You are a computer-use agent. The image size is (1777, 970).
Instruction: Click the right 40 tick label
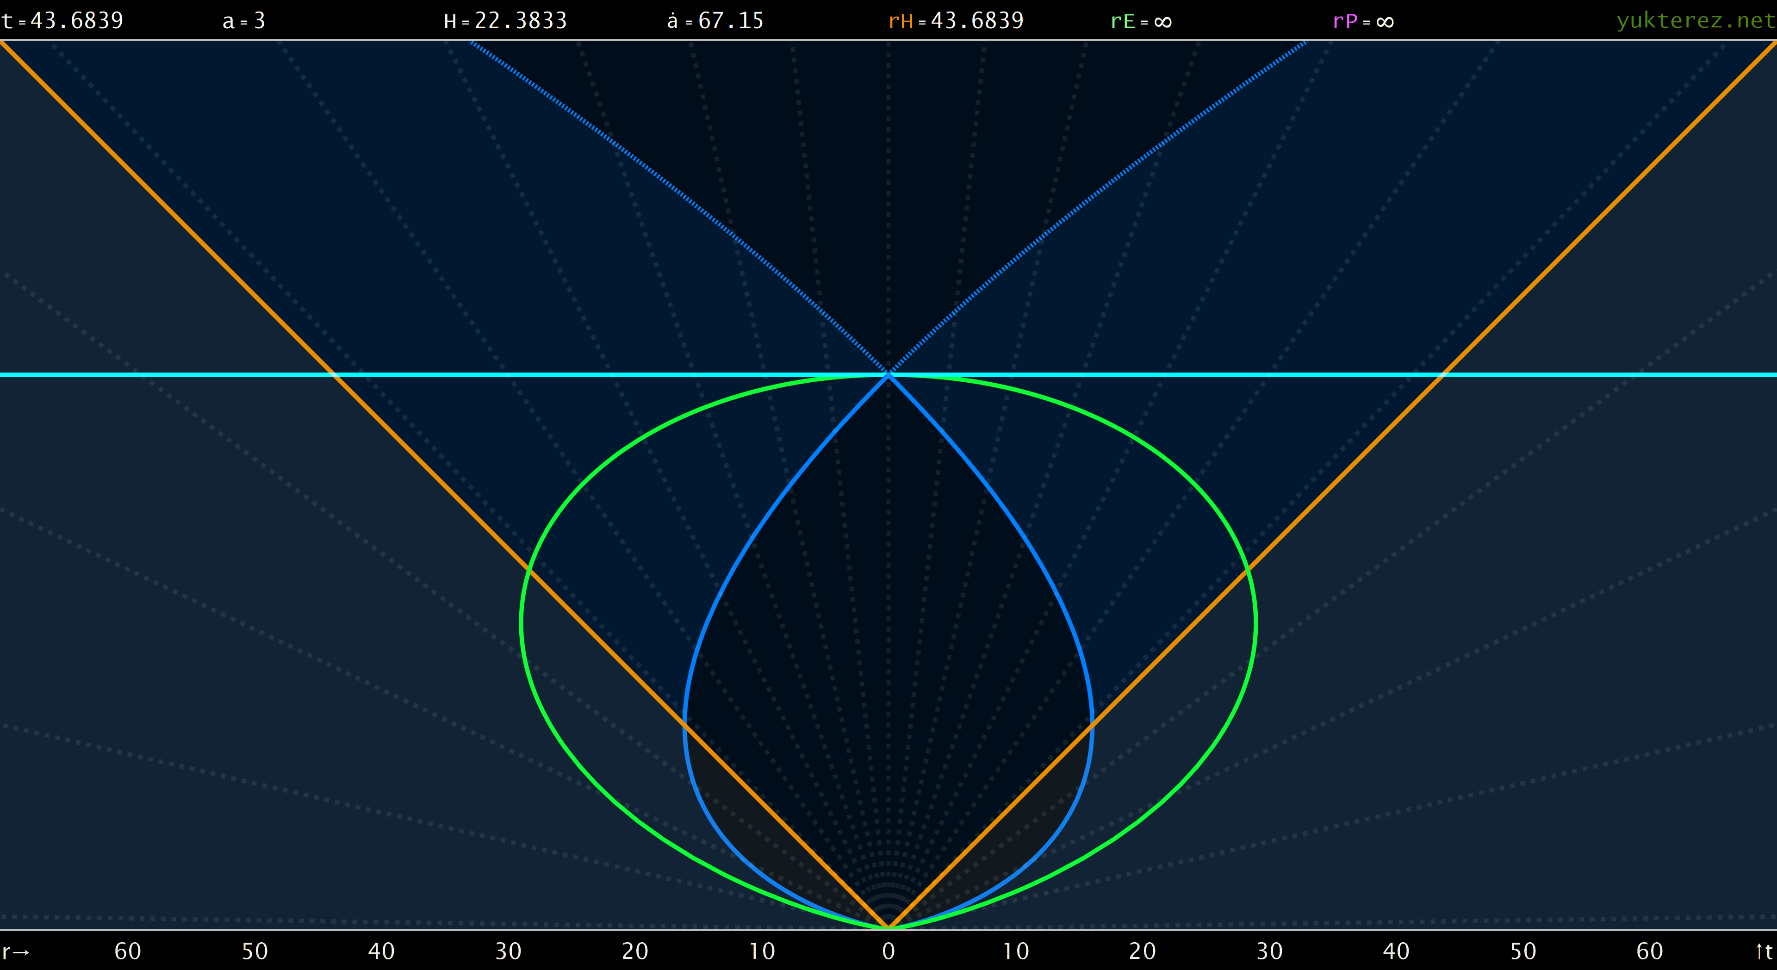coord(1396,951)
